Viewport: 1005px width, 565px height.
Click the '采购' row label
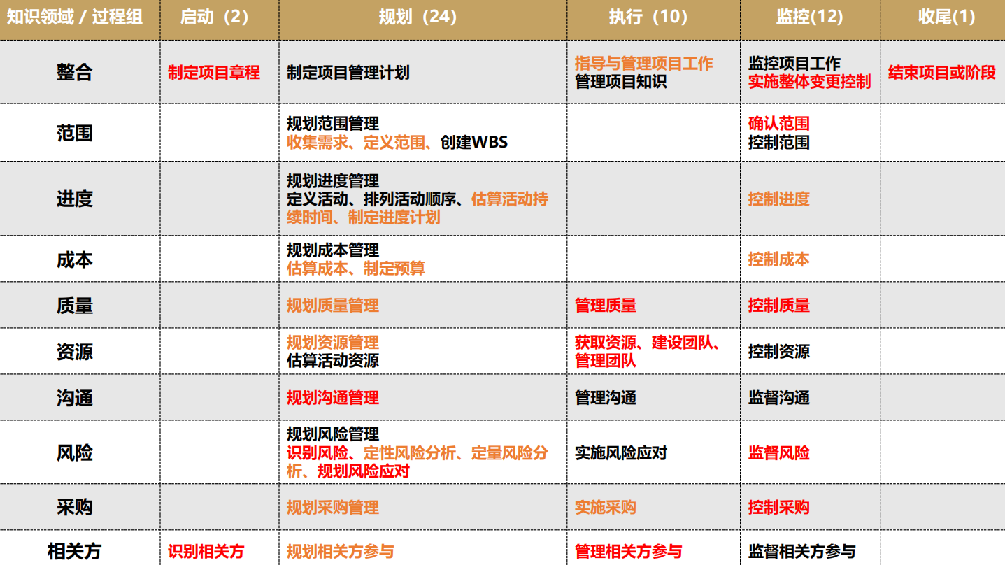tap(74, 507)
